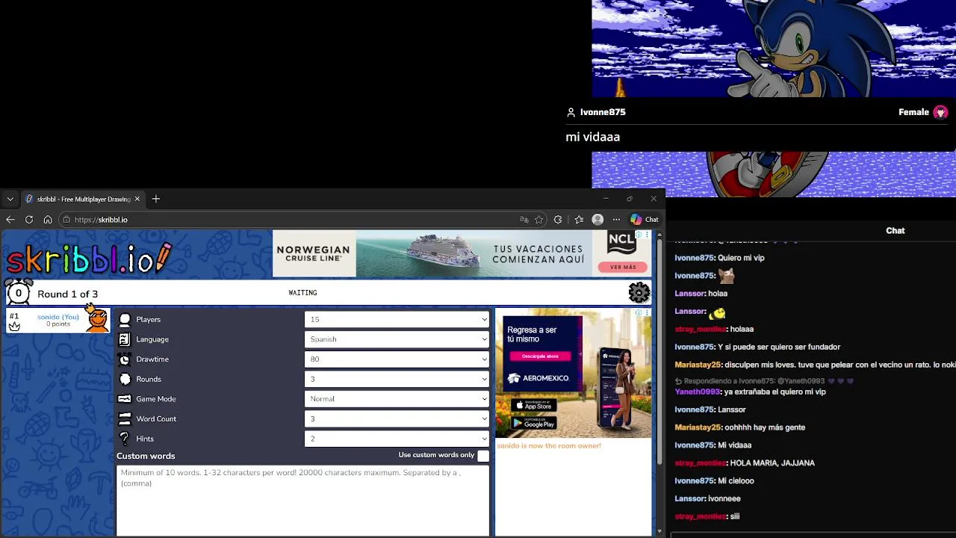
Task: Open browser extensions icon
Action: 558,220
